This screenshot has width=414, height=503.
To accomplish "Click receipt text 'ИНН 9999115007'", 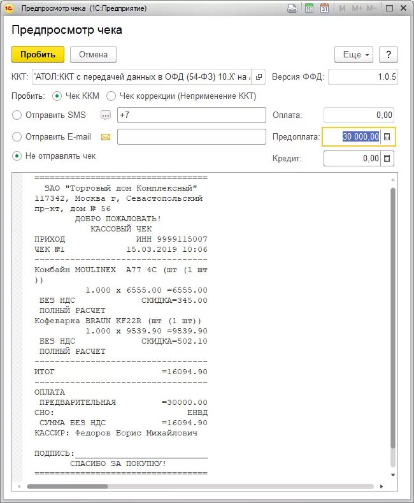I will click(x=172, y=239).
